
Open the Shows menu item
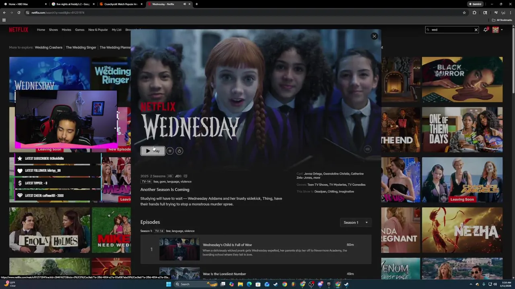tap(54, 30)
